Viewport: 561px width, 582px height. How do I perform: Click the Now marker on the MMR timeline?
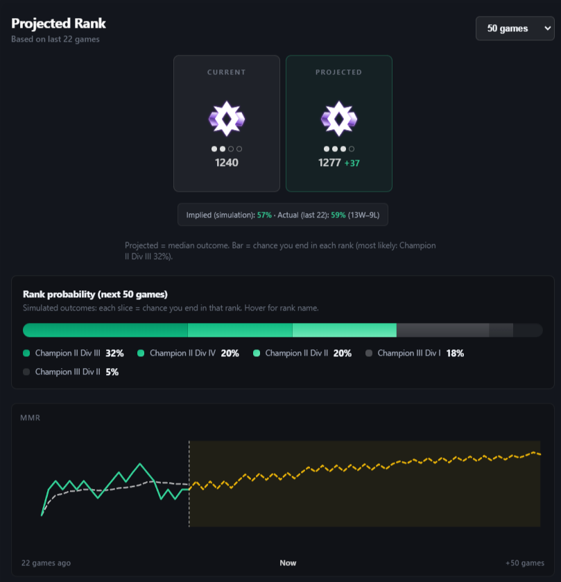288,563
